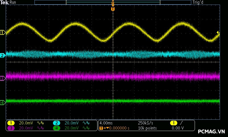Click the cyan channel 2 ground marker

3,55
